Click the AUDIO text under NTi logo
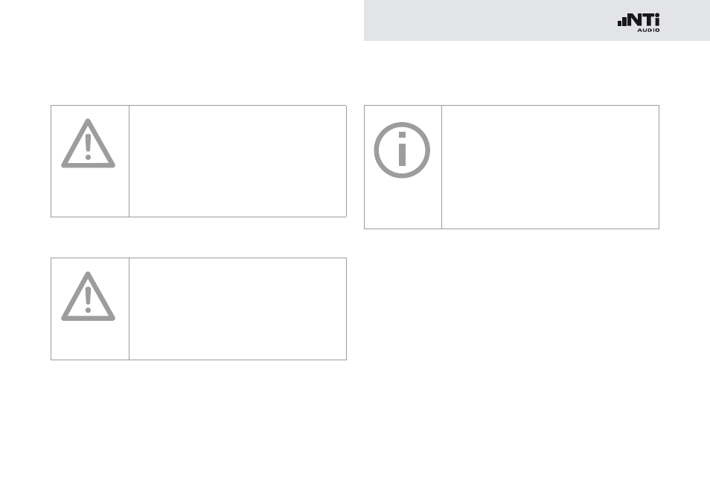The image size is (710, 501). tap(648, 31)
